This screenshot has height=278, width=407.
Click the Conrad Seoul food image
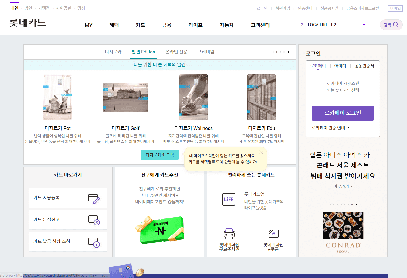pyautogui.click(x=343, y=225)
